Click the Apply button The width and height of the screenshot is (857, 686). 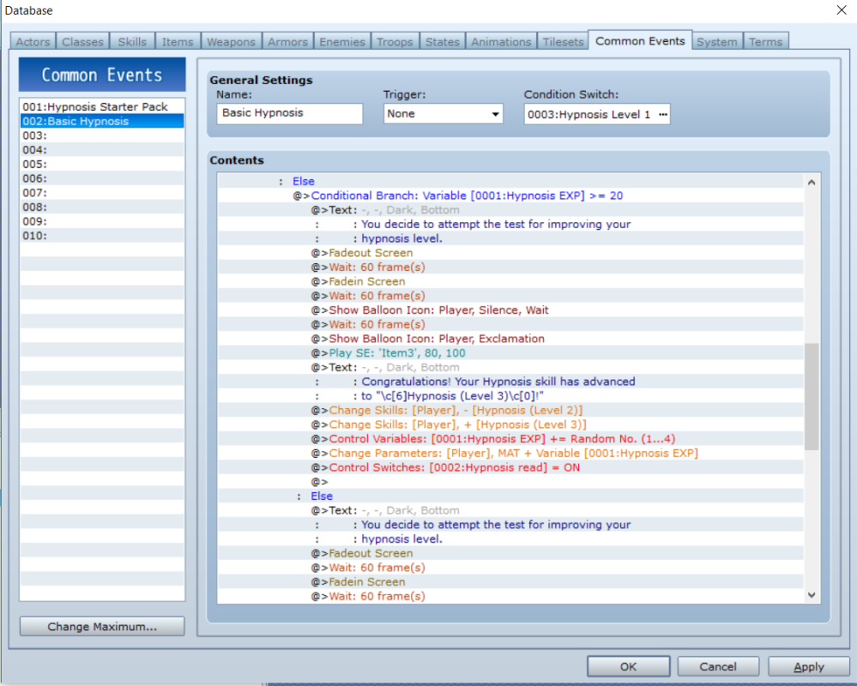[x=808, y=666]
